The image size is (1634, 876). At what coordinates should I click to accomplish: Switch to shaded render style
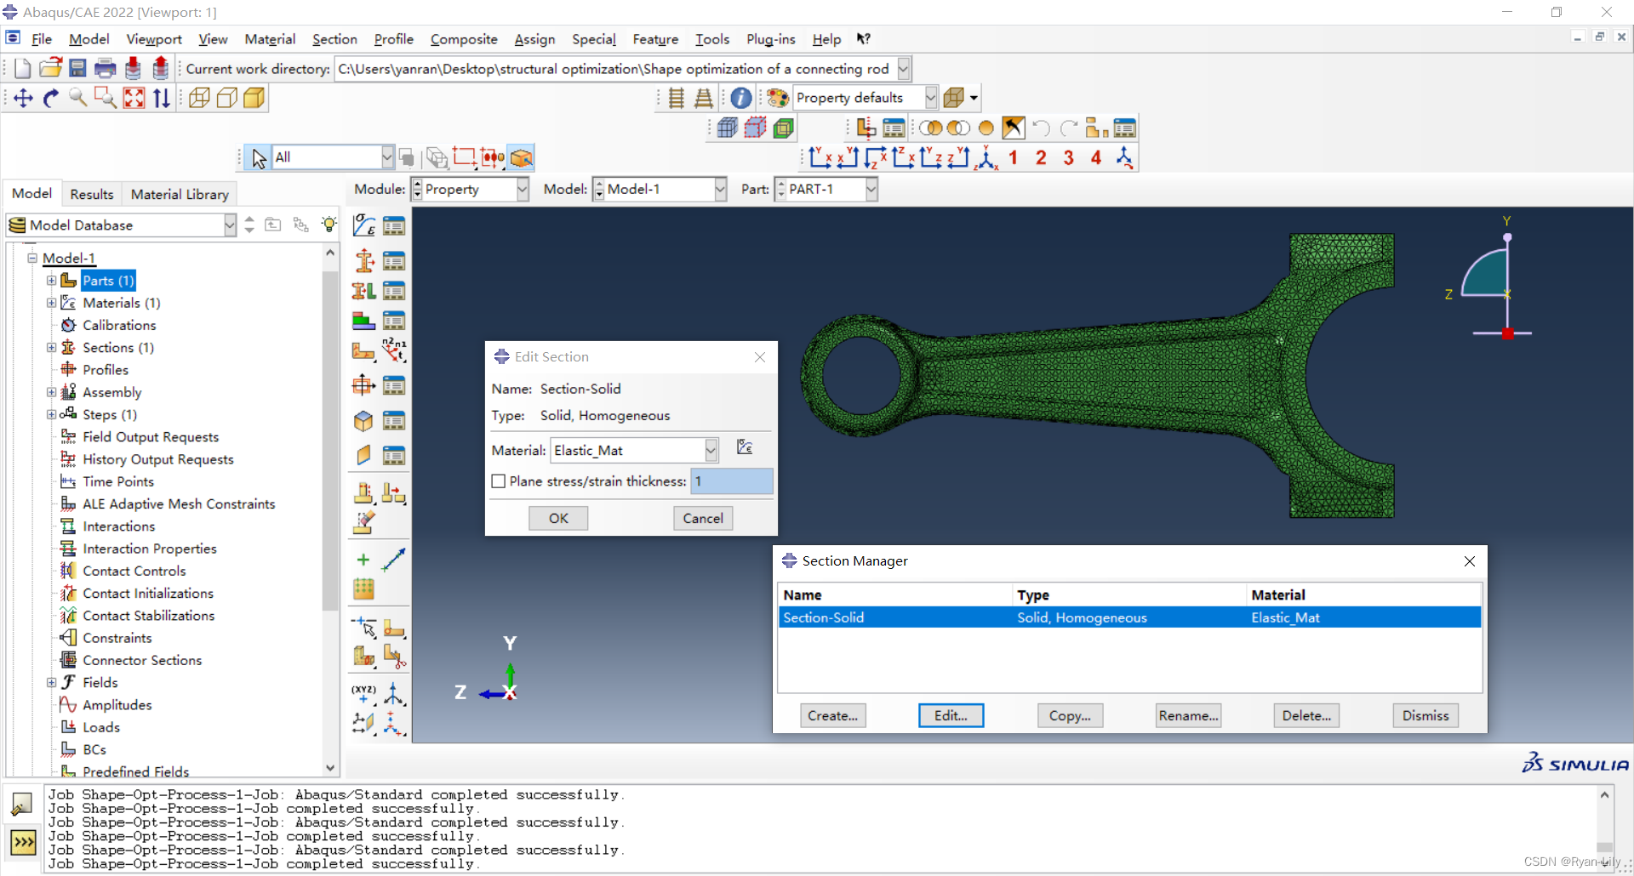[x=254, y=99]
